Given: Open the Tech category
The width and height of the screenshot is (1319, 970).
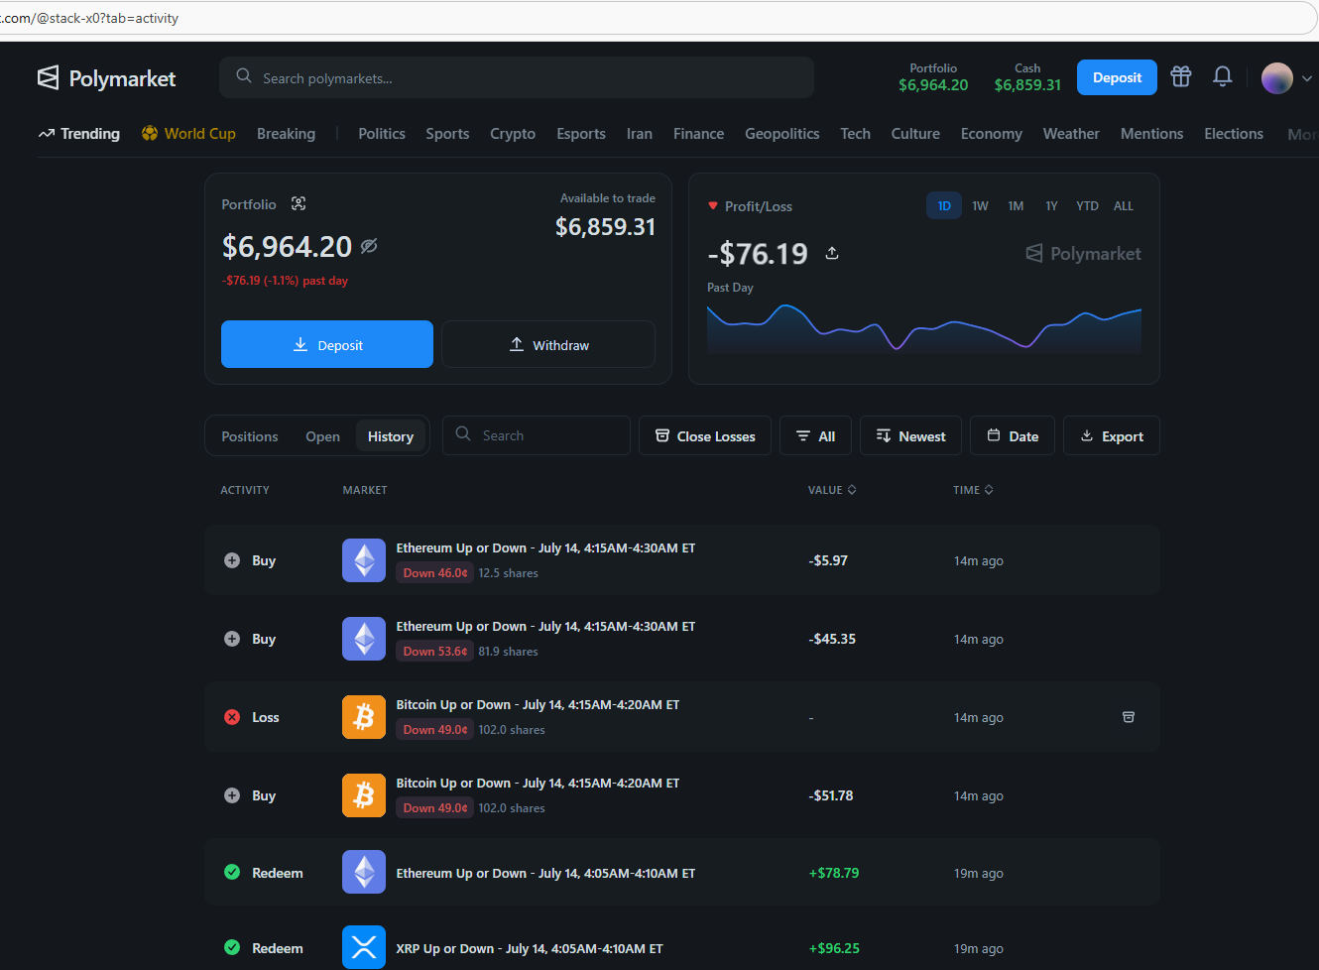Looking at the screenshot, I should coord(855,134).
